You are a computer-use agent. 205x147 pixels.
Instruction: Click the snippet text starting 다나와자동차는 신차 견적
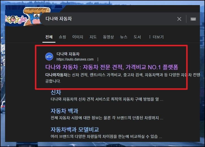point(122,78)
